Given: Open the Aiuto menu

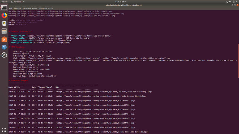Looking at the screenshot, I should pyautogui.click(x=50, y=8).
